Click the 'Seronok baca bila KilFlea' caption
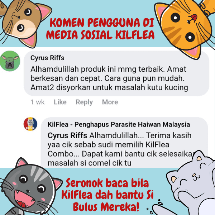215x215 pixels. (107, 195)
